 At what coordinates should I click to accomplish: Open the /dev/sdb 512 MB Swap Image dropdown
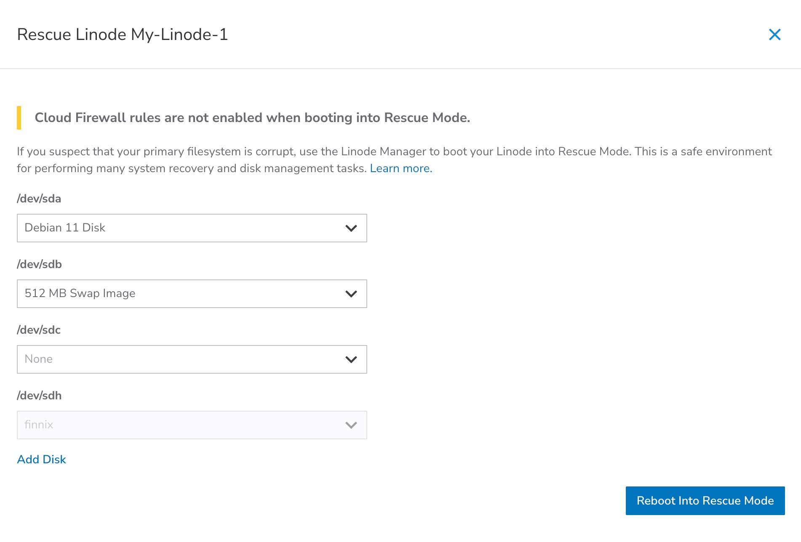point(192,294)
